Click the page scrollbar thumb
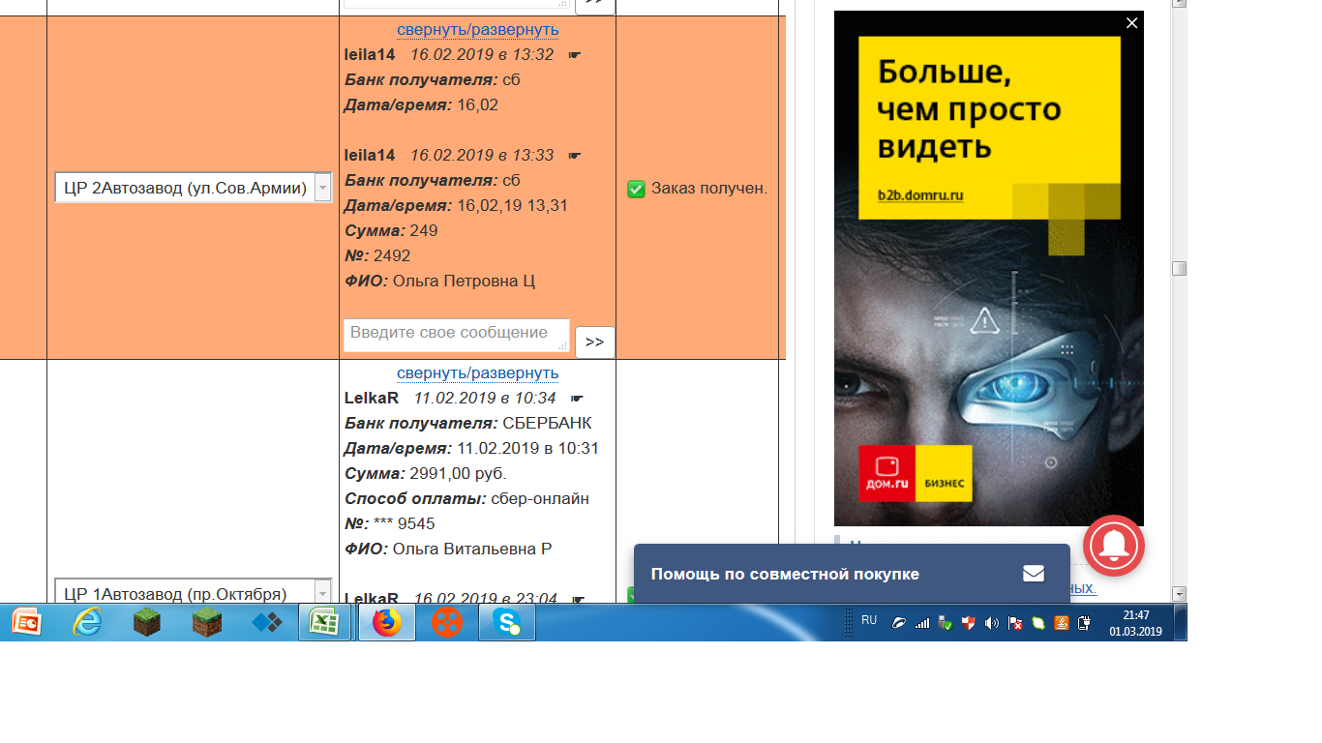Image resolution: width=1322 pixels, height=743 pixels. coord(1179,269)
